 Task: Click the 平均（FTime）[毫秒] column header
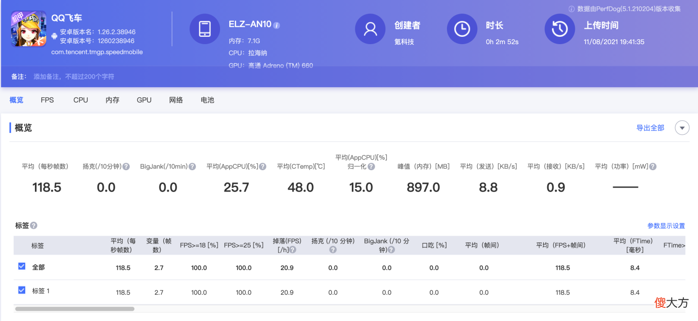pyautogui.click(x=634, y=245)
